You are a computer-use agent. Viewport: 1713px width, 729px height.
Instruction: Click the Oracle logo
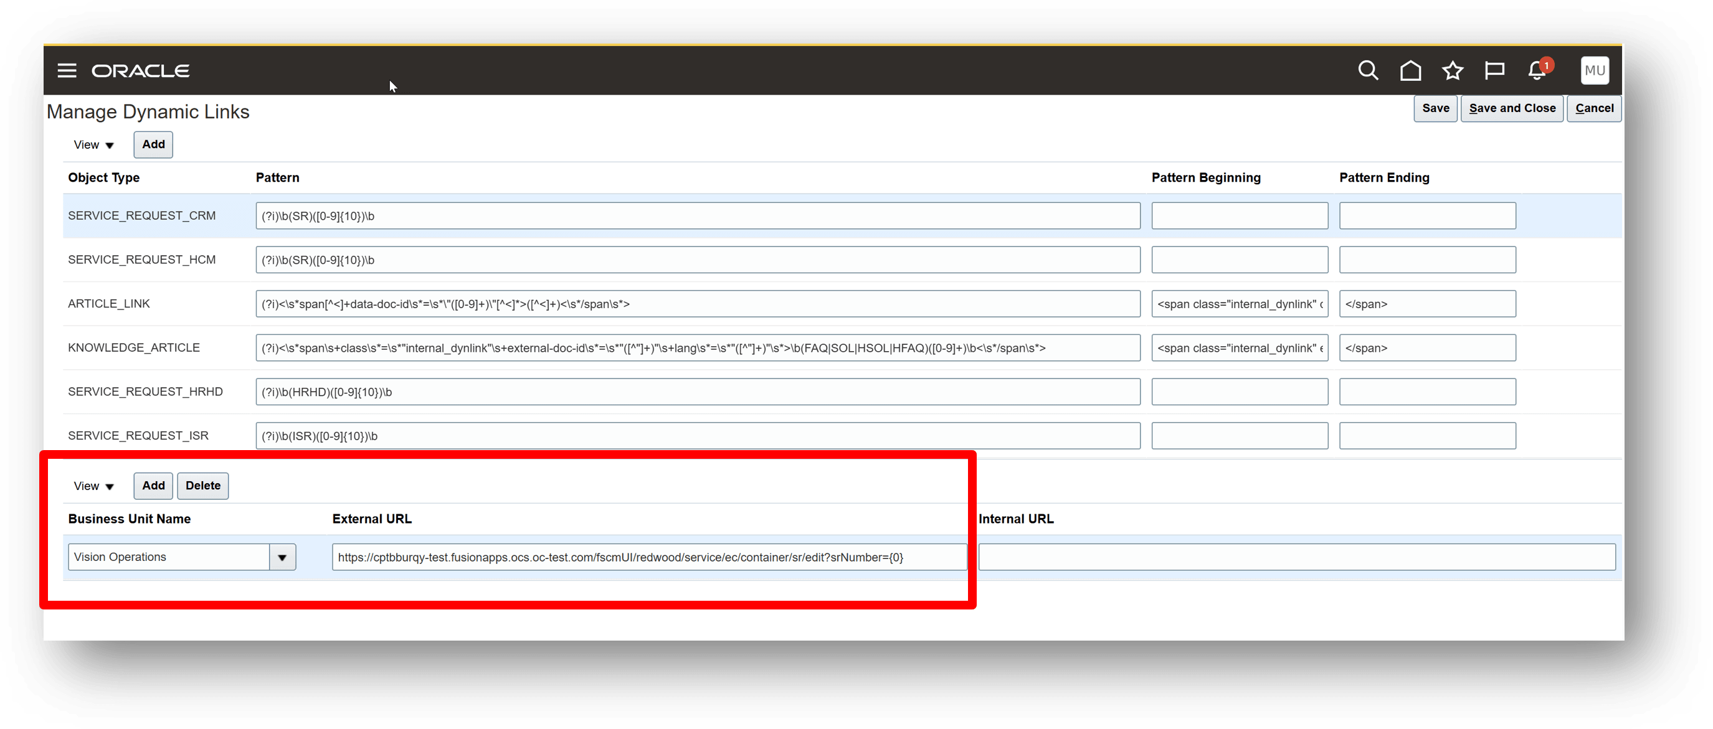point(140,70)
